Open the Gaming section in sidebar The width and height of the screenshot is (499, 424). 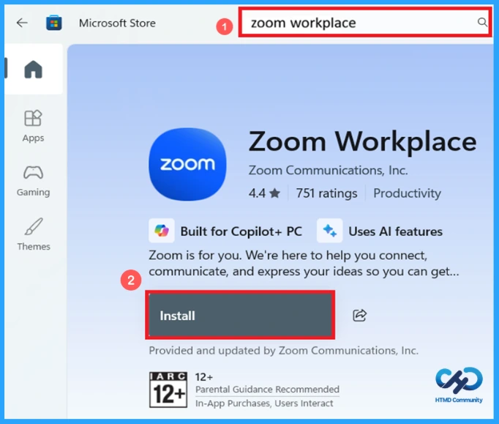33,181
